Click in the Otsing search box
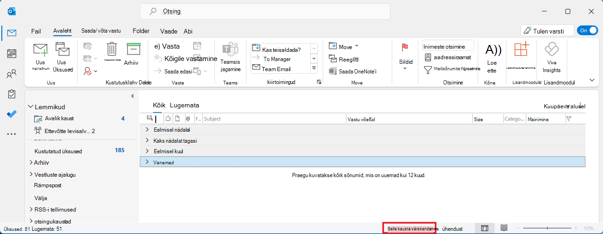Screen dimensions: 603x234 click(265, 11)
